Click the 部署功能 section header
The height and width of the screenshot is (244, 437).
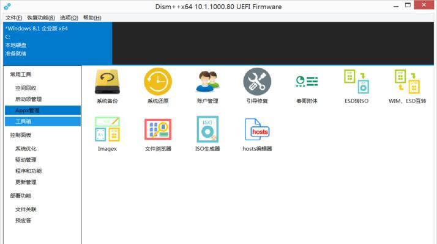20,196
